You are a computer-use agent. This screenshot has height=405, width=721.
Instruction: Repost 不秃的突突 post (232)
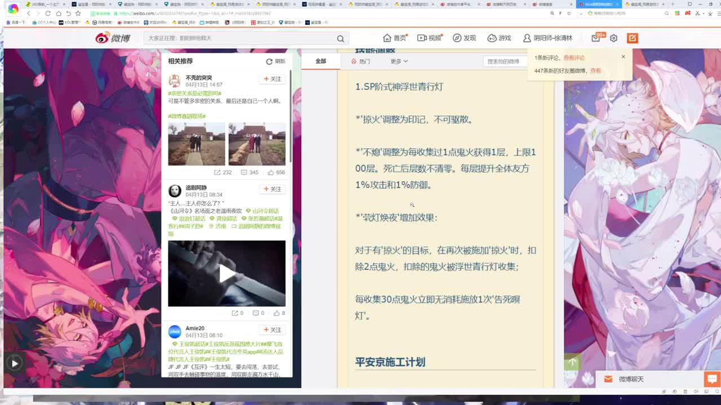click(x=223, y=173)
